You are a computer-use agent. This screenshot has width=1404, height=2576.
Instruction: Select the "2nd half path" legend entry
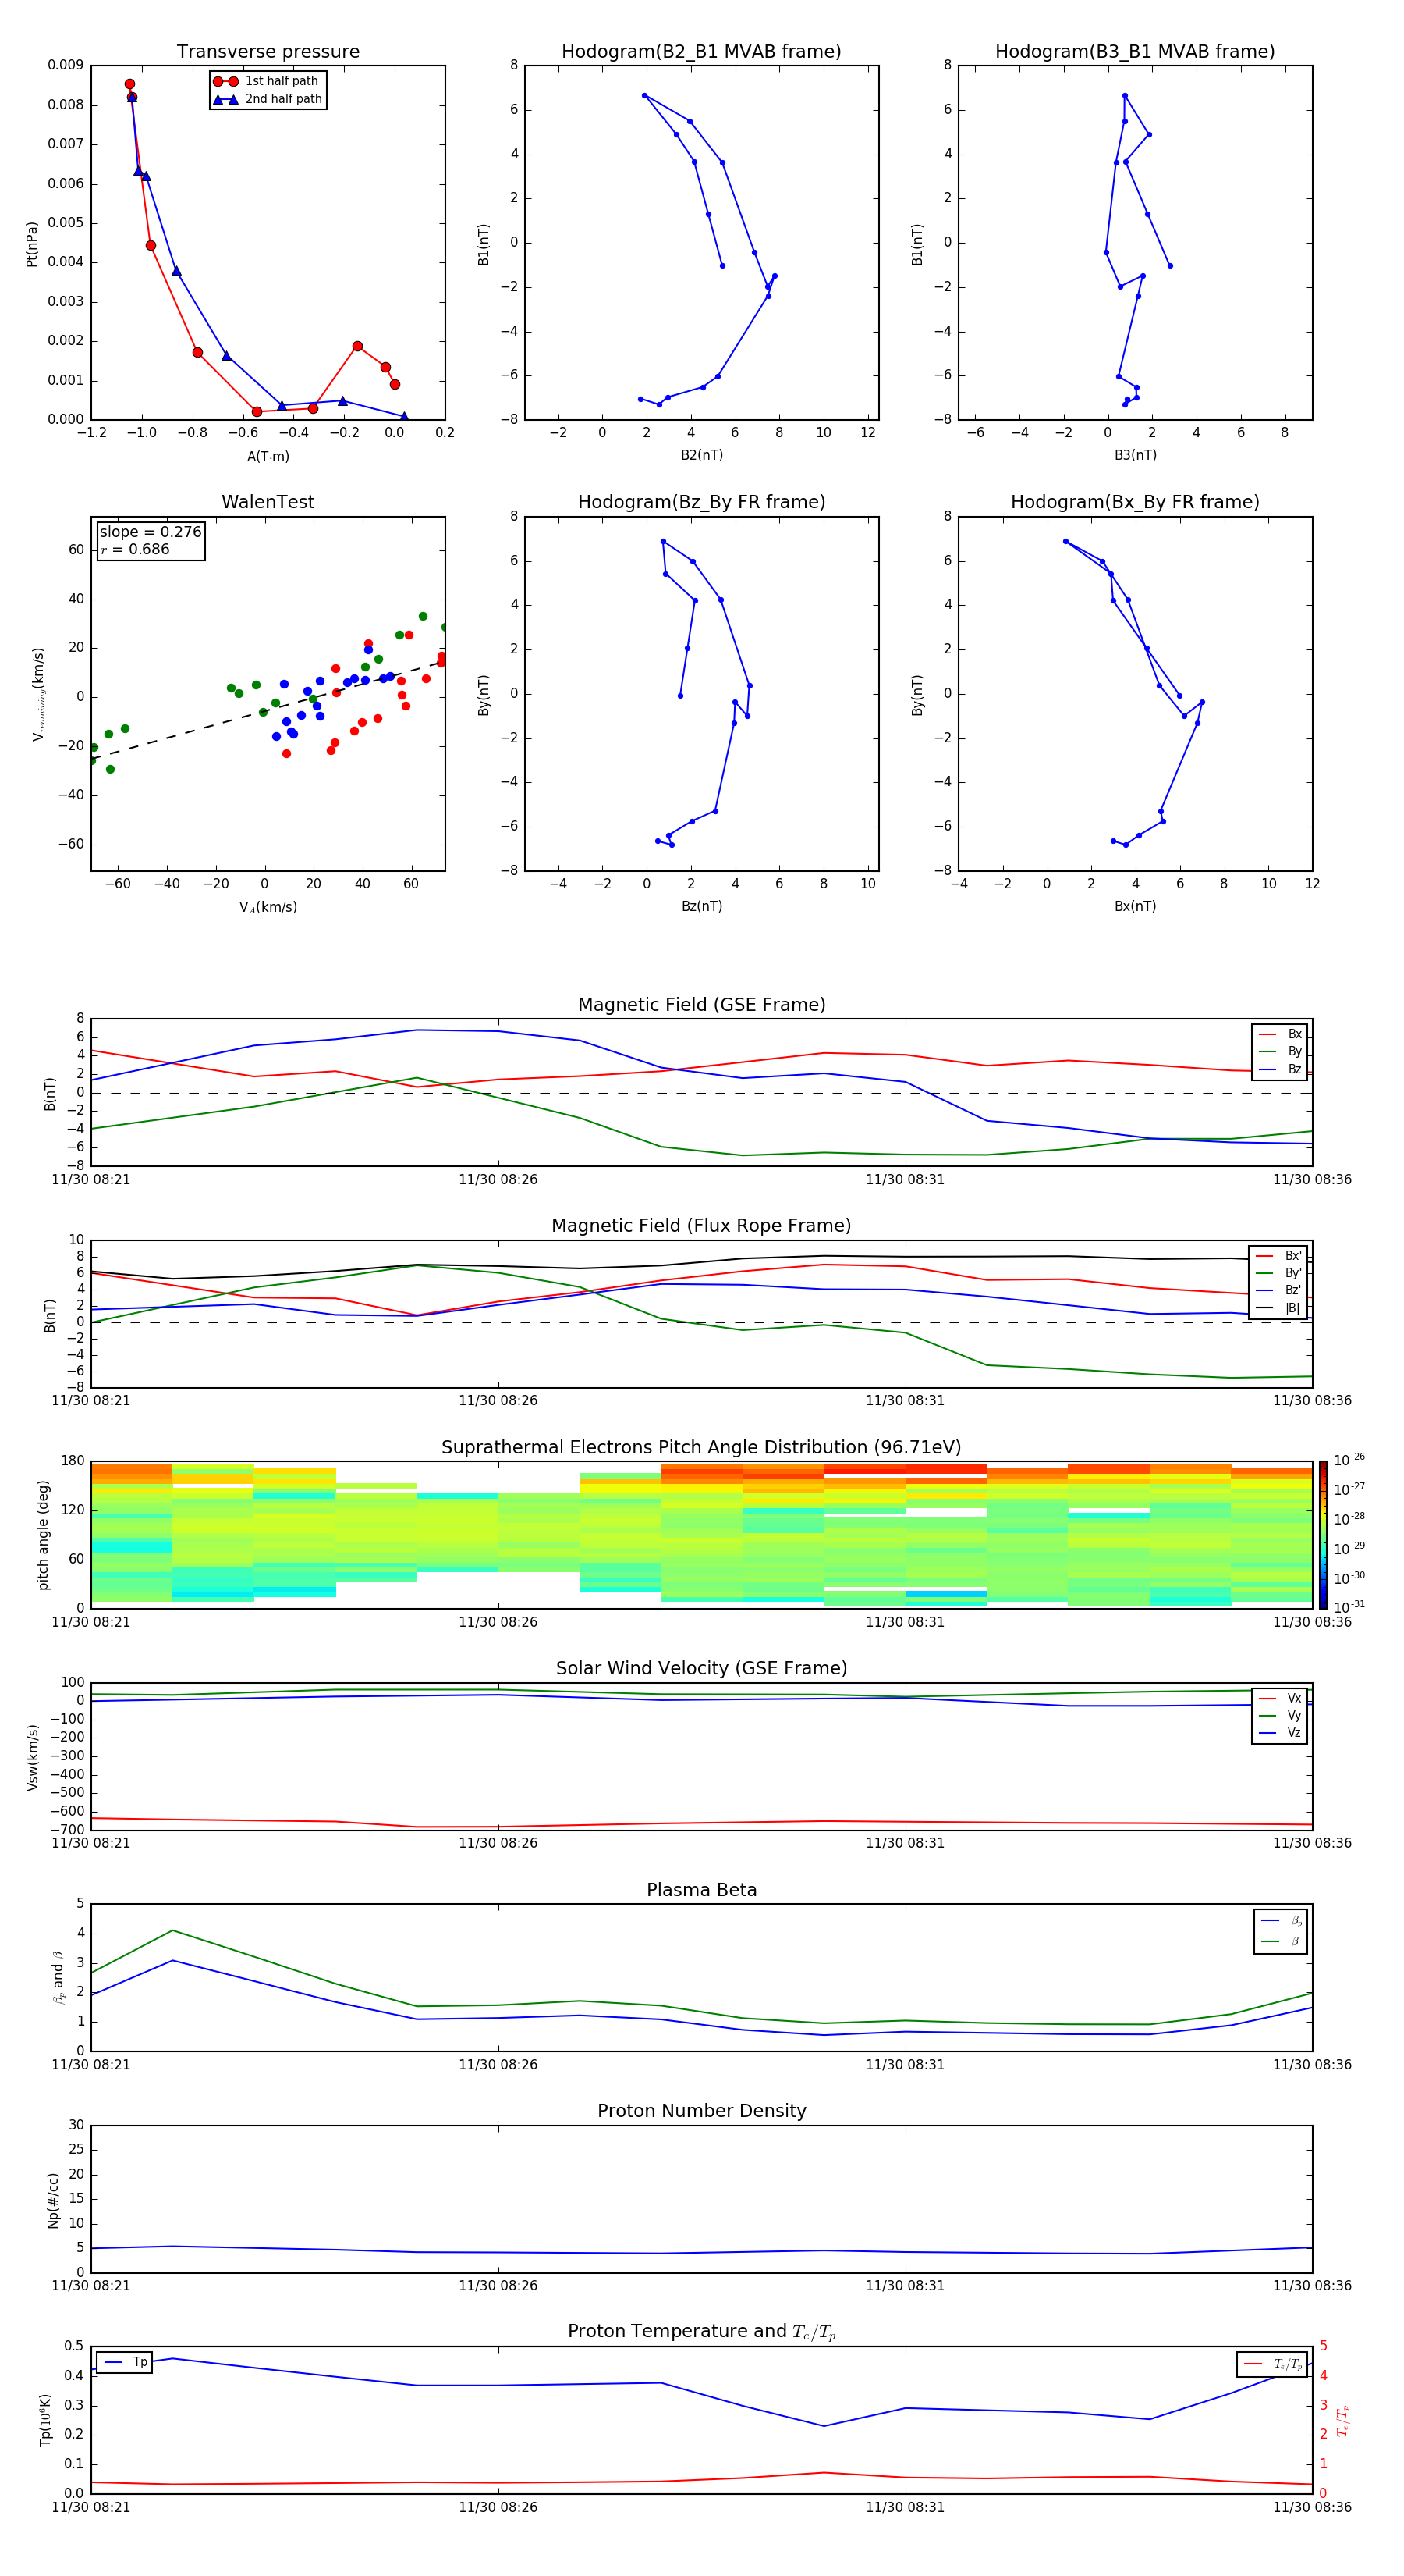pyautogui.click(x=268, y=99)
